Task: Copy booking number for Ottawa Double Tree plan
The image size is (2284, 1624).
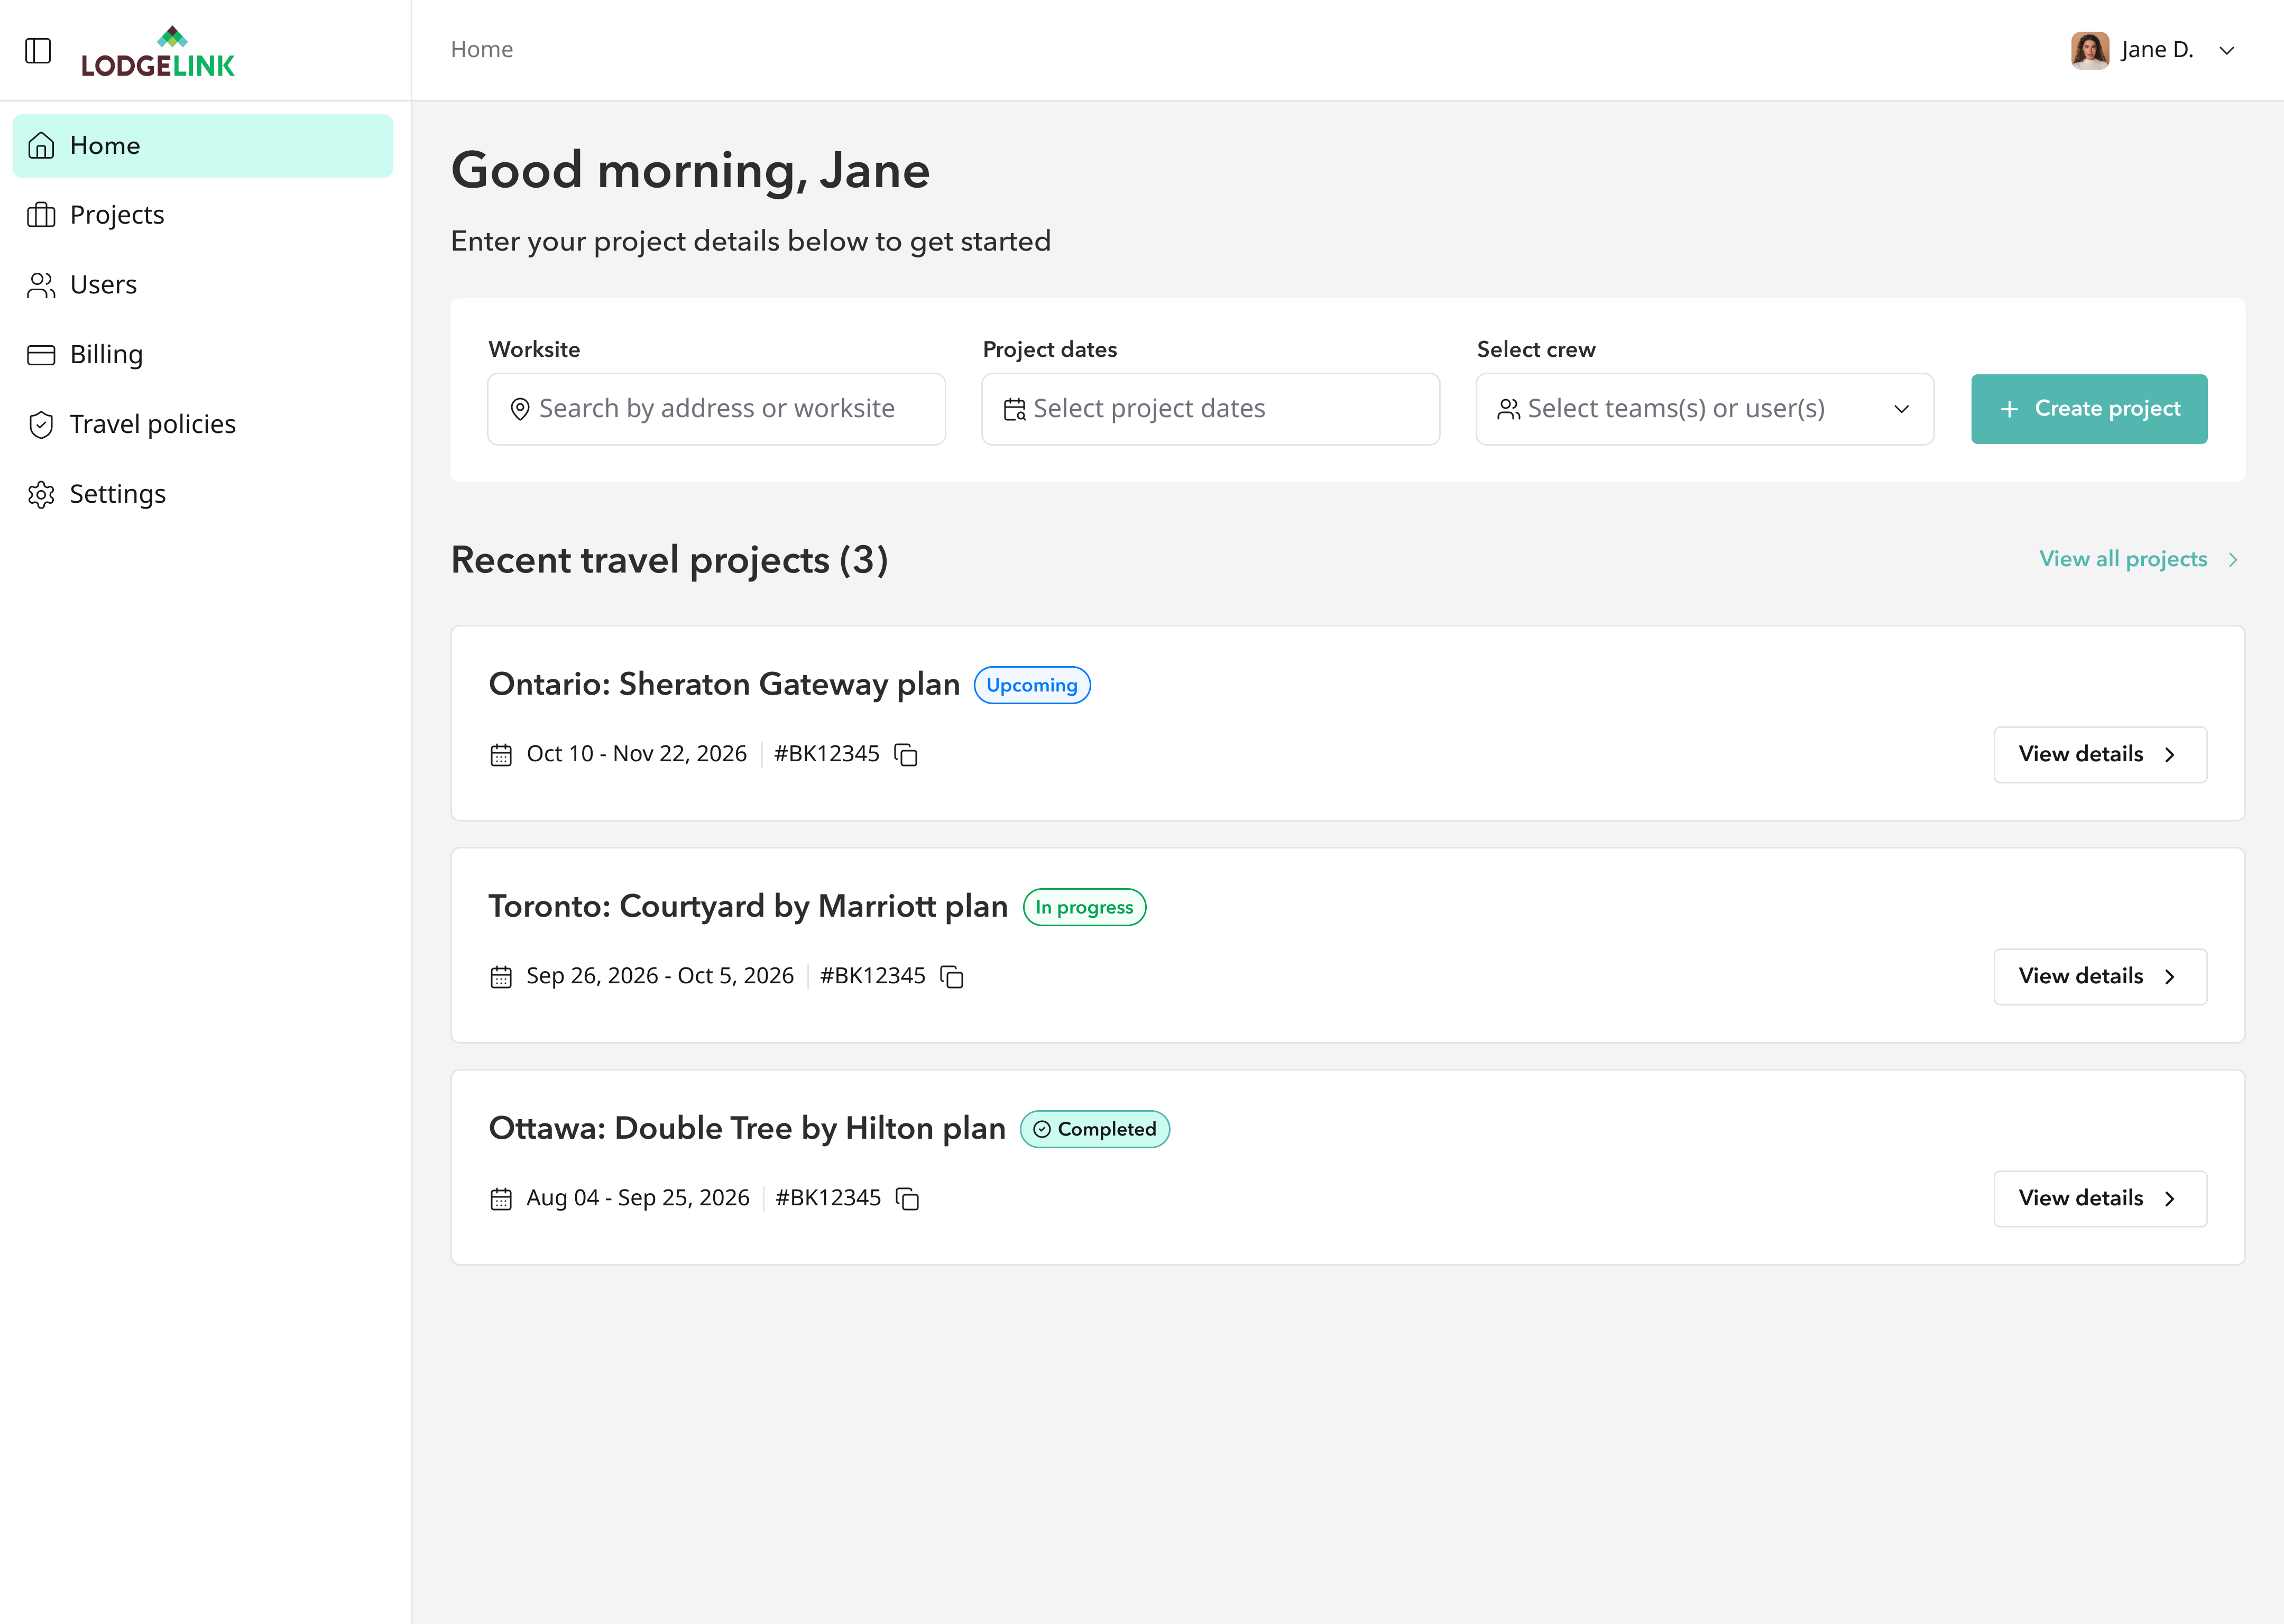Action: [x=907, y=1199]
